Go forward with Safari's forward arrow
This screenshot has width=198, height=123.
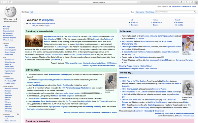pos(6,2)
